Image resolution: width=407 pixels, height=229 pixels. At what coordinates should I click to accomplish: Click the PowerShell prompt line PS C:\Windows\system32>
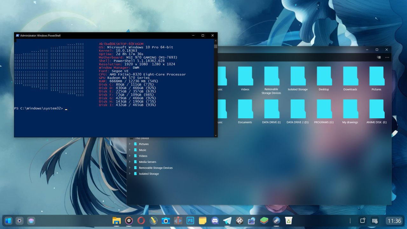tap(39, 108)
